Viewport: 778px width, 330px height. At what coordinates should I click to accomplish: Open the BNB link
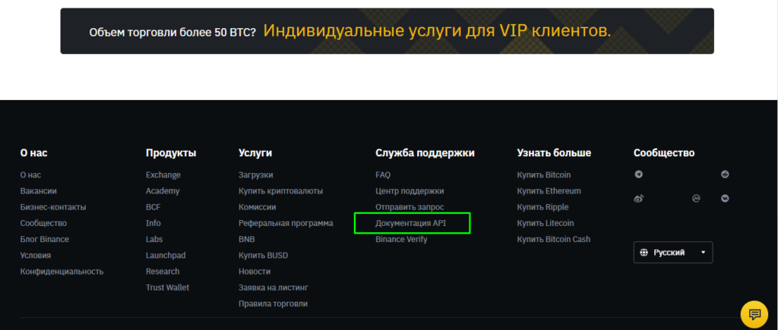point(247,239)
